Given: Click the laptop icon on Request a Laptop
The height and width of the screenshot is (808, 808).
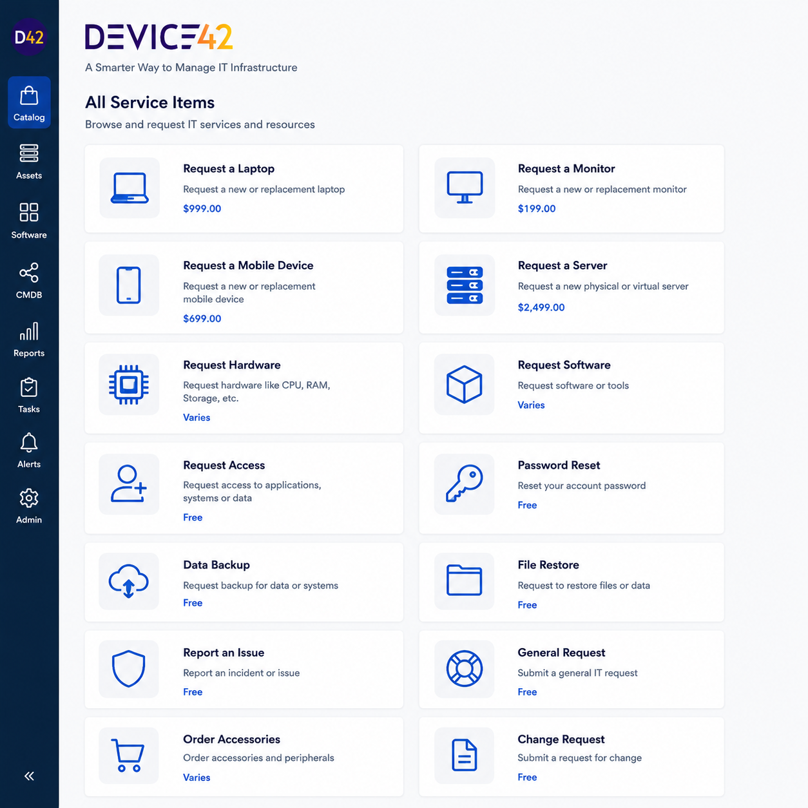Looking at the screenshot, I should coord(130,188).
